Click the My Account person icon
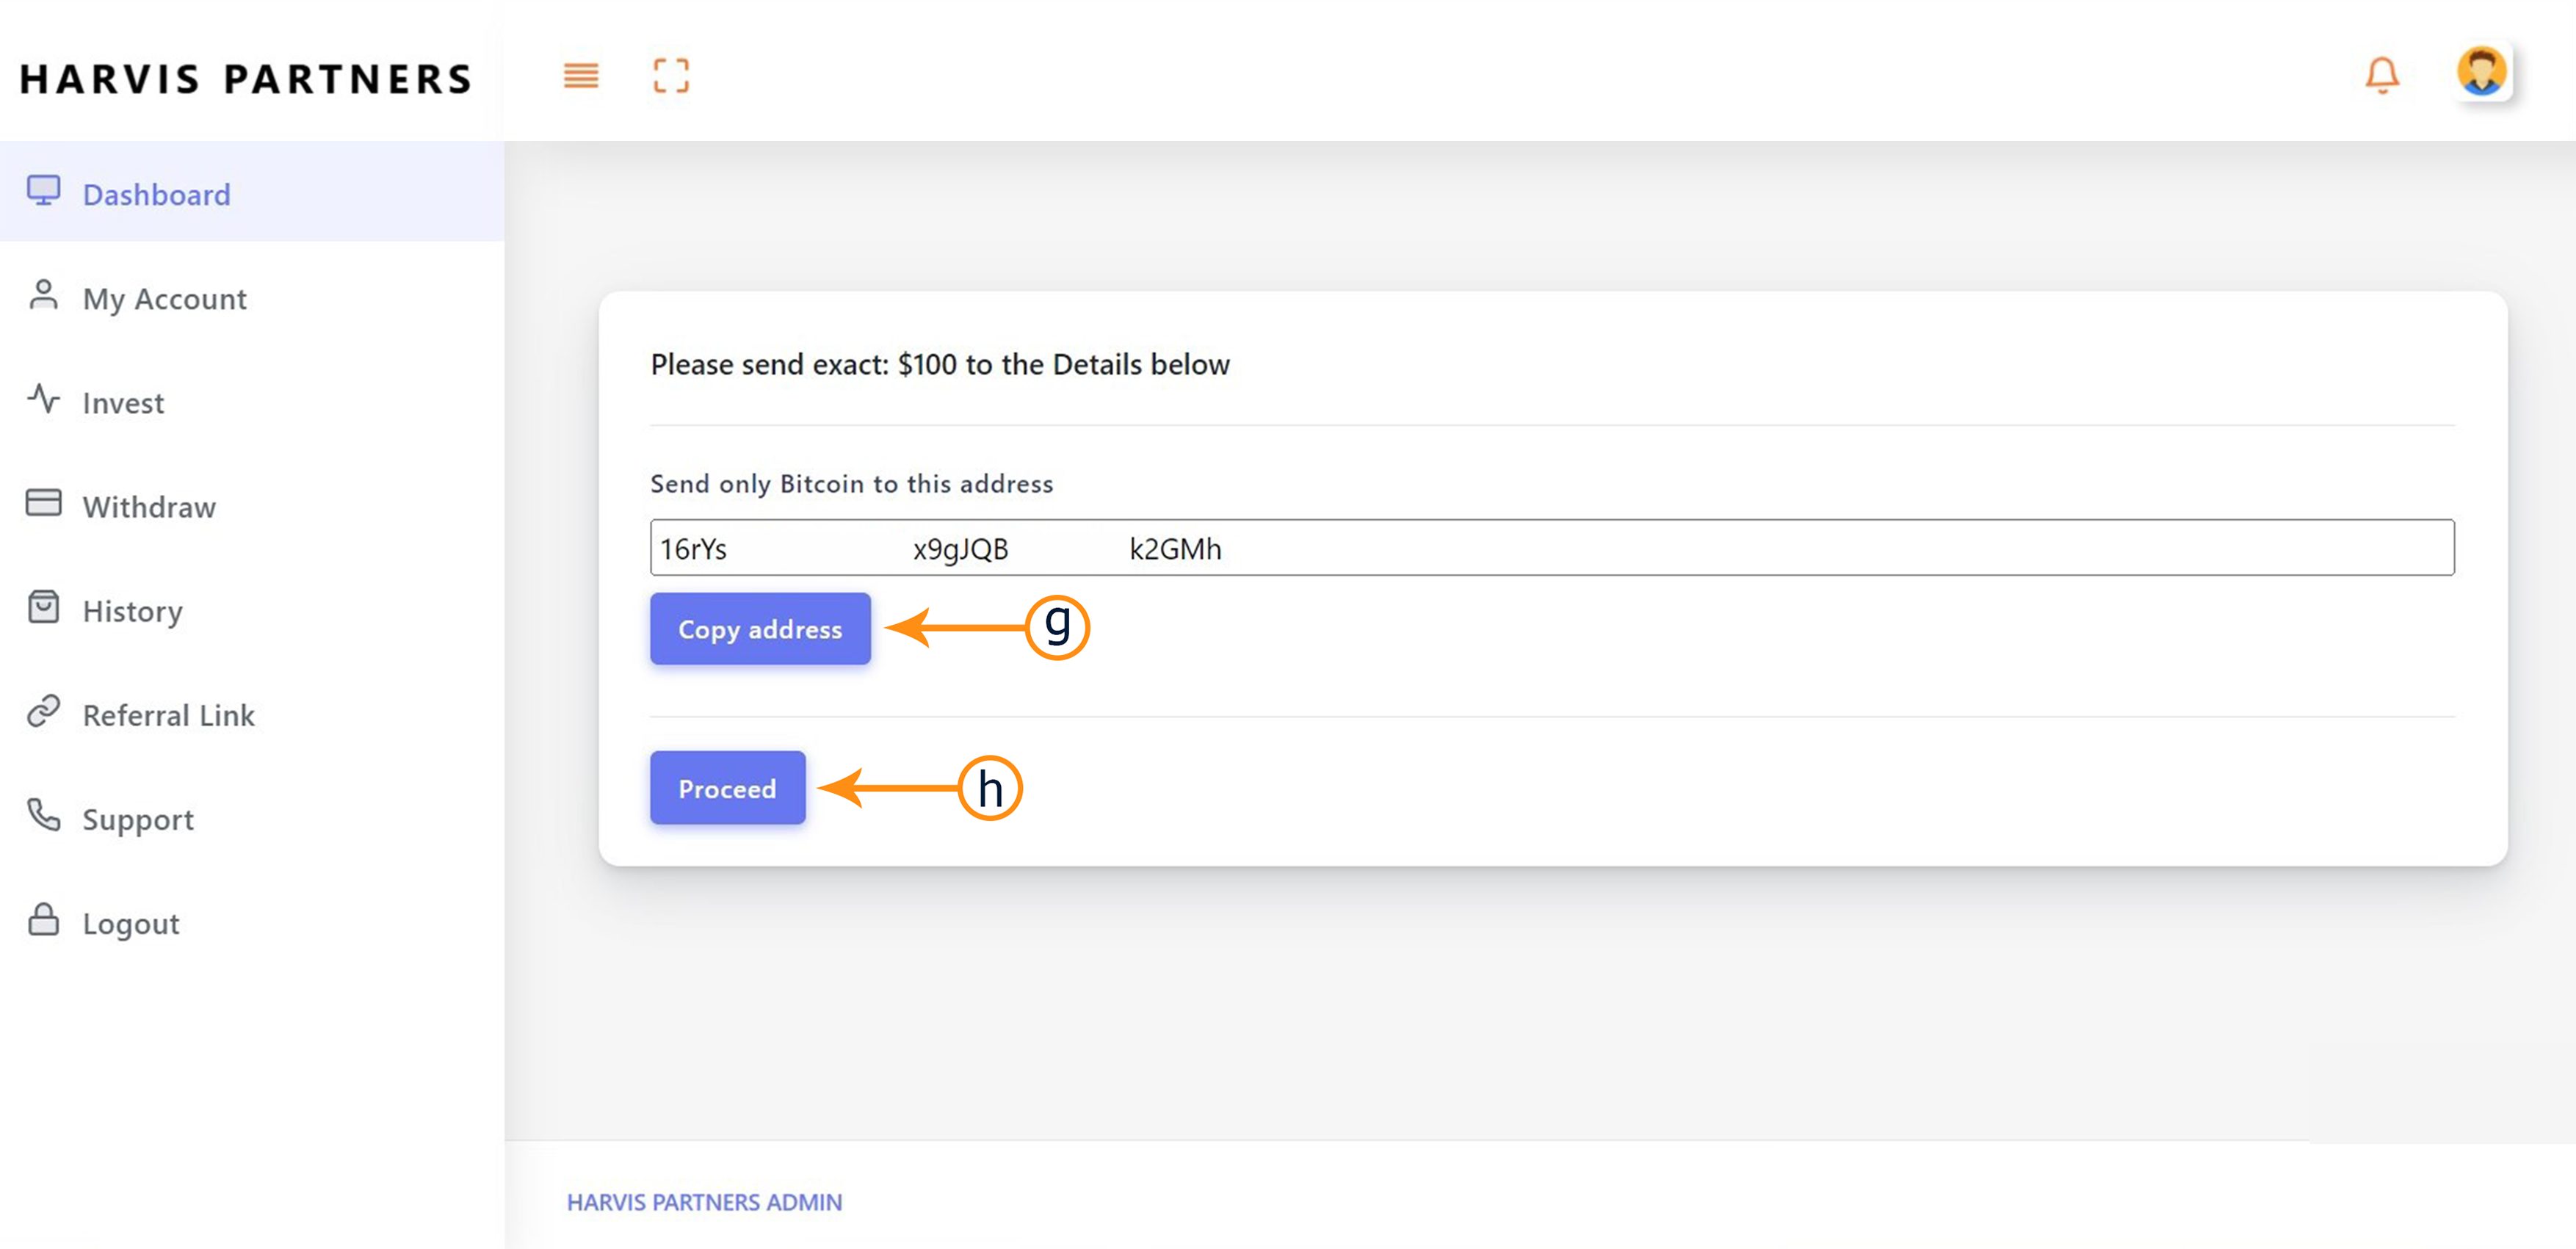The height and width of the screenshot is (1249, 2576). pyautogui.click(x=43, y=296)
